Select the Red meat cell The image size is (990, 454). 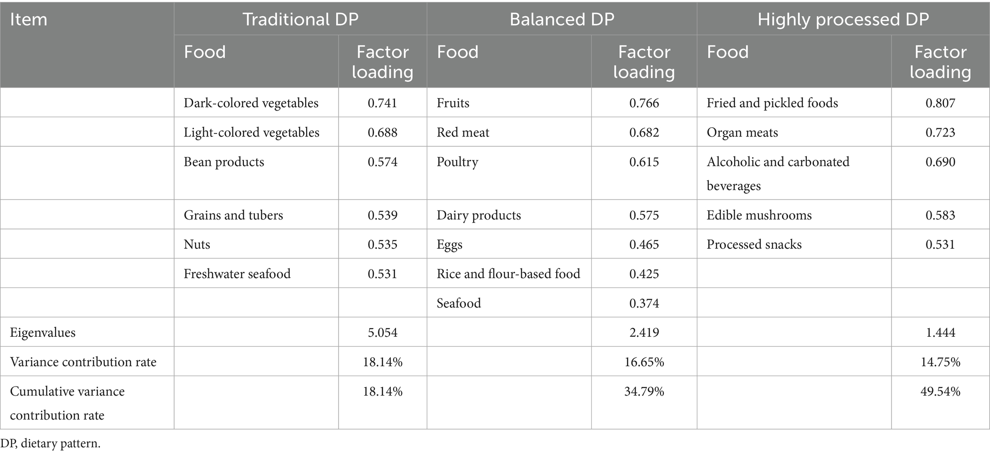tap(463, 133)
